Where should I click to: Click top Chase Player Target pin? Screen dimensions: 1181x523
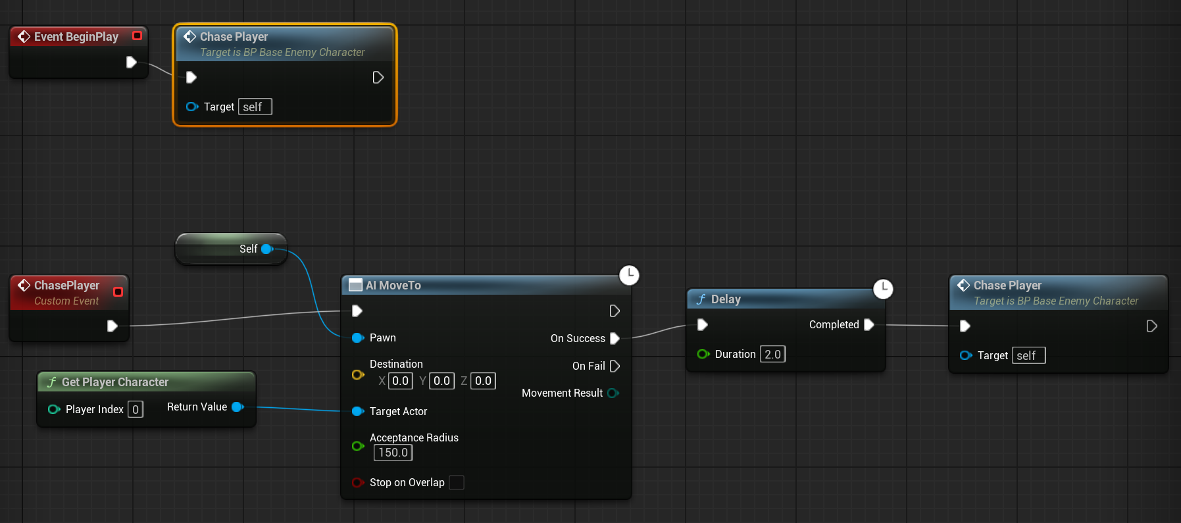(192, 107)
